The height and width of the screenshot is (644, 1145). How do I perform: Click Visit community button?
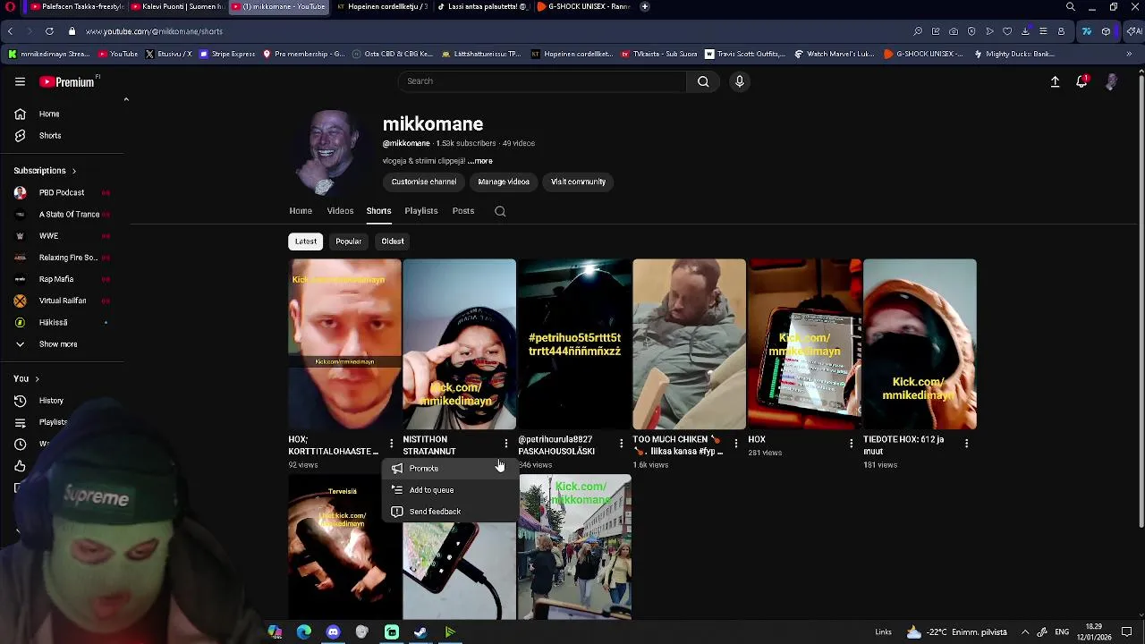click(x=578, y=182)
